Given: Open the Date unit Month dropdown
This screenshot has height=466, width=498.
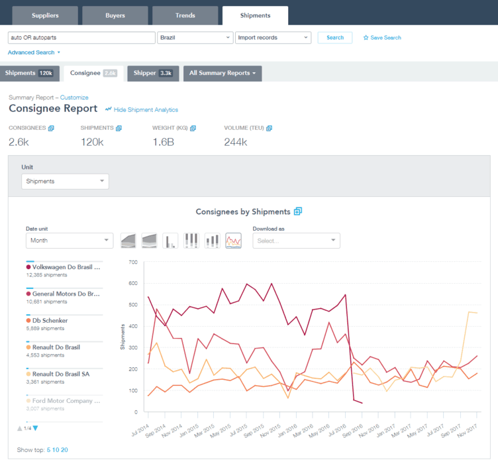Looking at the screenshot, I should (x=69, y=241).
